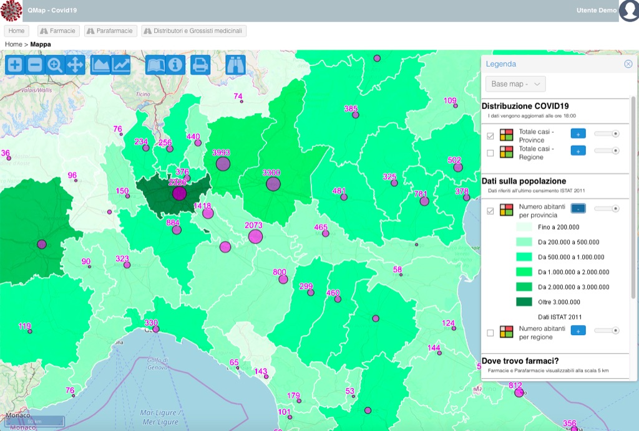The width and height of the screenshot is (639, 431).
Task: Click the Utente Demo user label
Action: click(x=596, y=10)
